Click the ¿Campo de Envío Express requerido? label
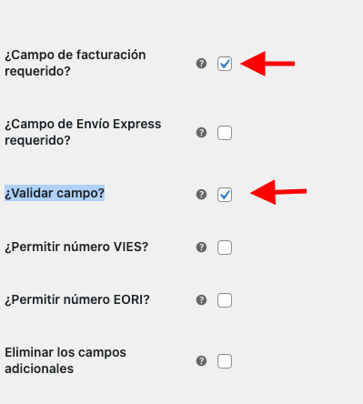 [83, 132]
